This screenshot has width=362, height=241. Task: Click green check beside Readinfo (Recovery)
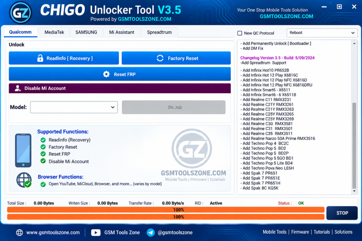tap(43, 140)
